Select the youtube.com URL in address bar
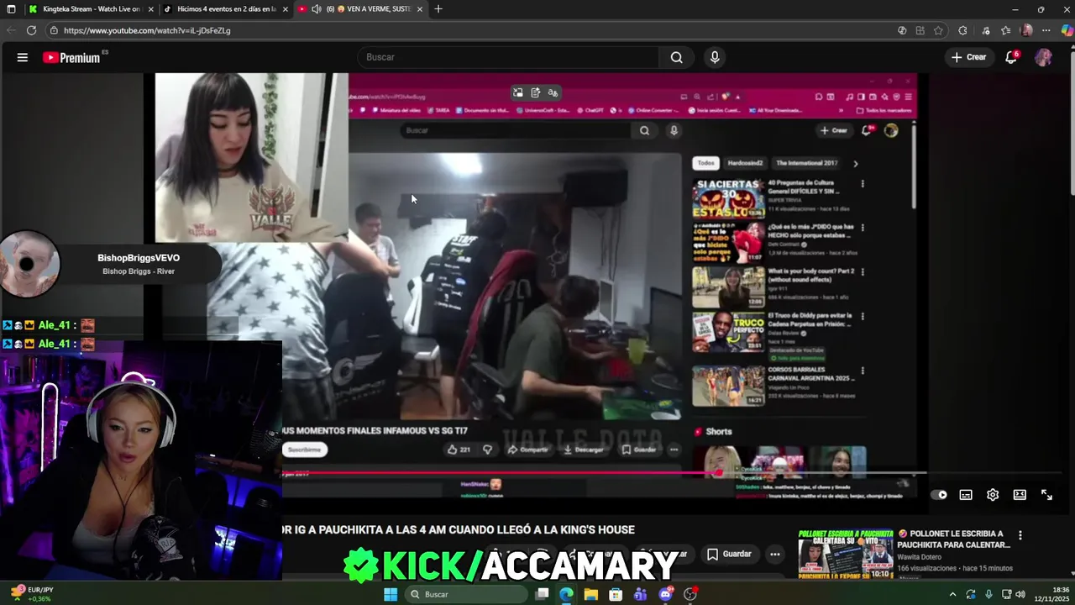 coord(147,30)
